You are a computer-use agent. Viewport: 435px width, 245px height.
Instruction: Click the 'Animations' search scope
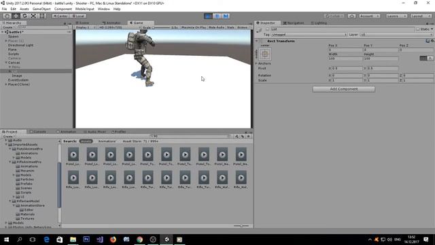(107, 141)
